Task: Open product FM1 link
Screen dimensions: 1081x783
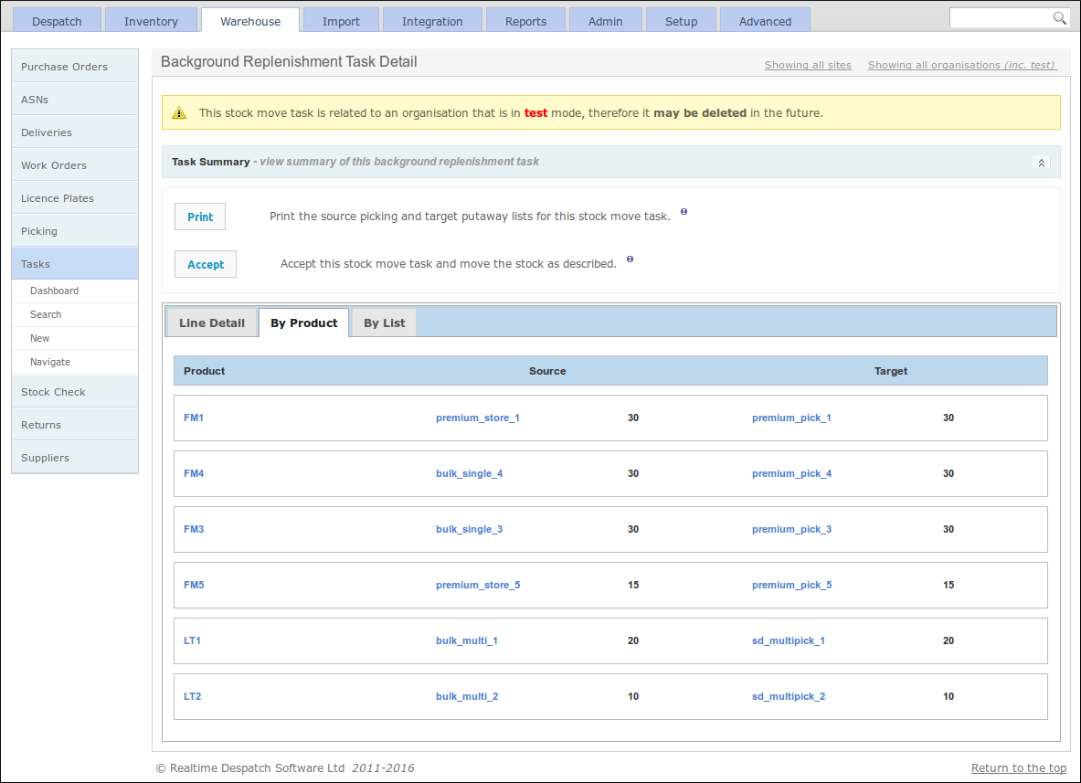Action: click(194, 418)
